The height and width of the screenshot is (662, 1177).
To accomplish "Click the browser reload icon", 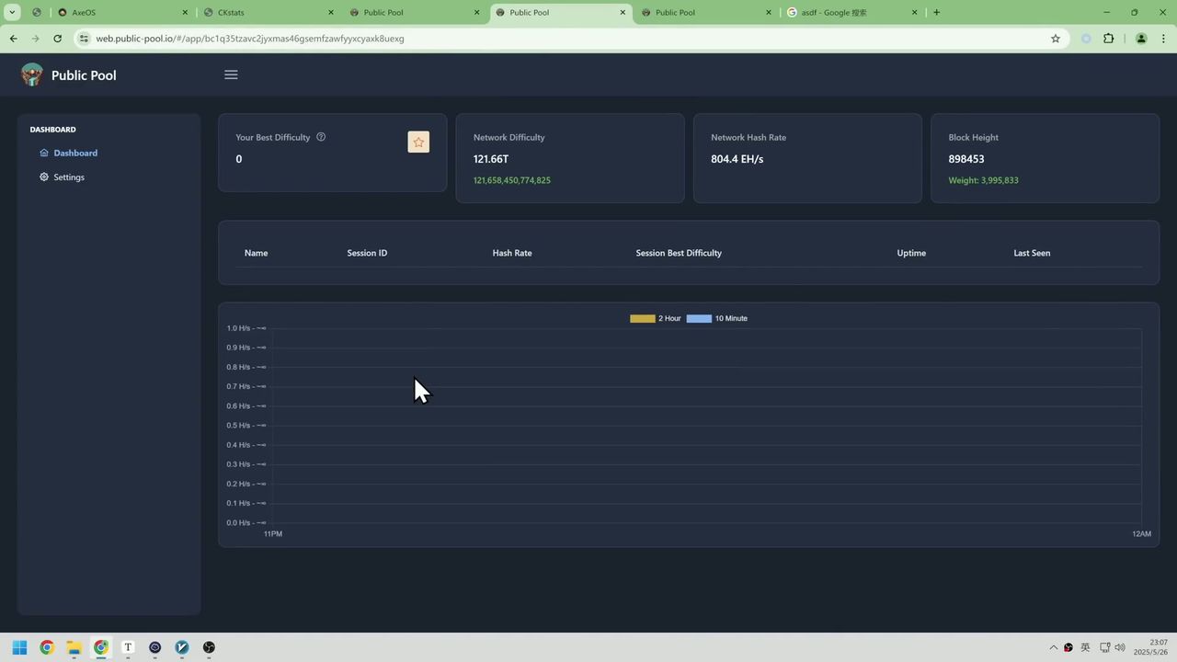I will 57,39.
